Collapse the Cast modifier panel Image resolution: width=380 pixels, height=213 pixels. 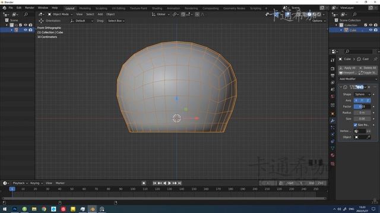(x=341, y=87)
